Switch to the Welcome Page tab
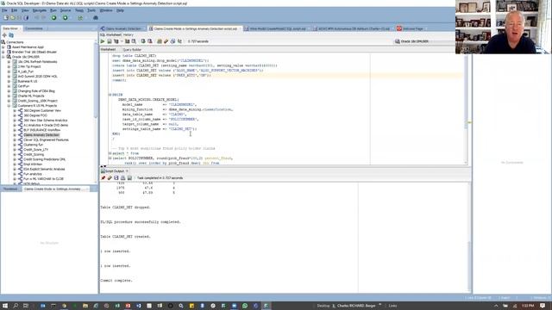Screen dimensions: 552x310 [x=412, y=28]
